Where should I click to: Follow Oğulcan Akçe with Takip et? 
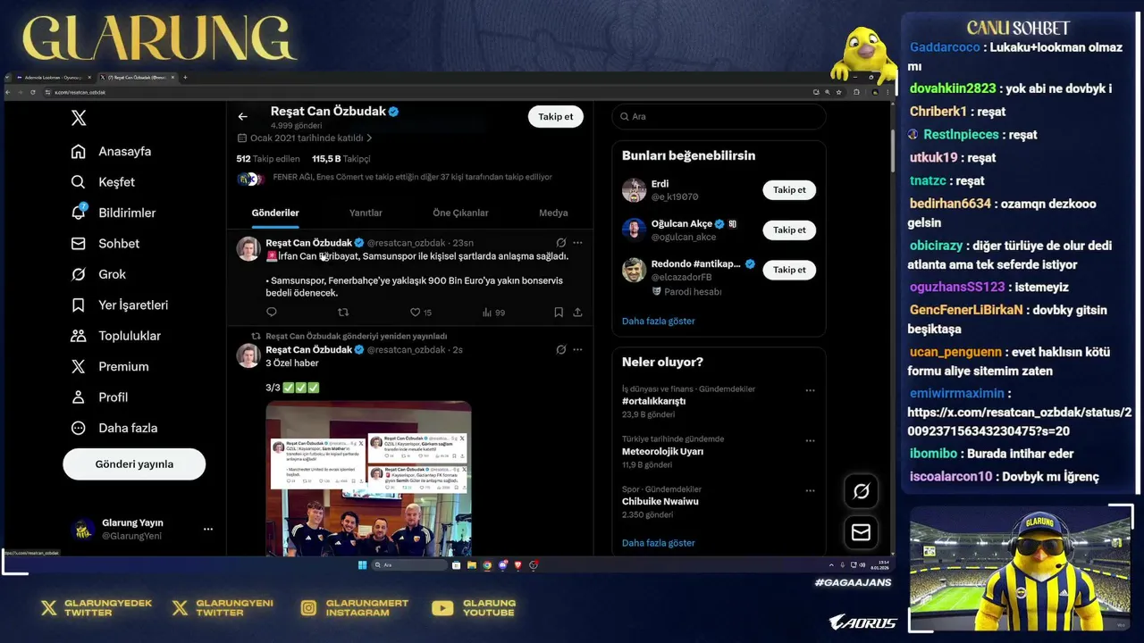(789, 230)
